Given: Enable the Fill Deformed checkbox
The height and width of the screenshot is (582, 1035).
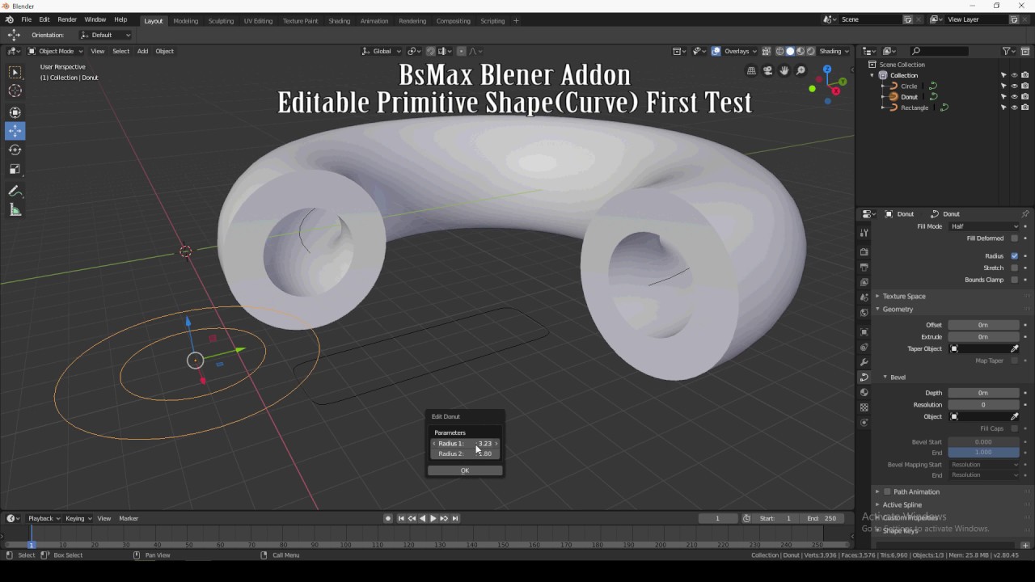Looking at the screenshot, I should (1014, 238).
